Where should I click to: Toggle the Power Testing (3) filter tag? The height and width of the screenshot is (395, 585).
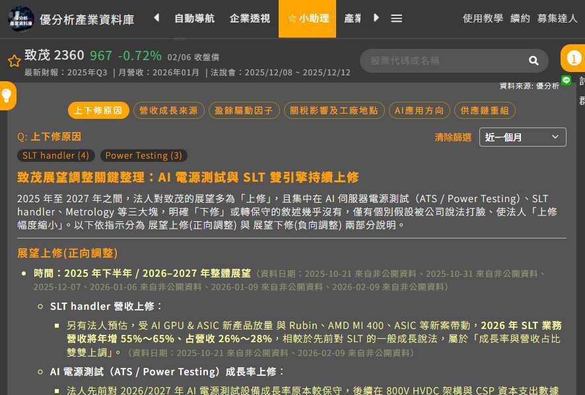point(144,156)
